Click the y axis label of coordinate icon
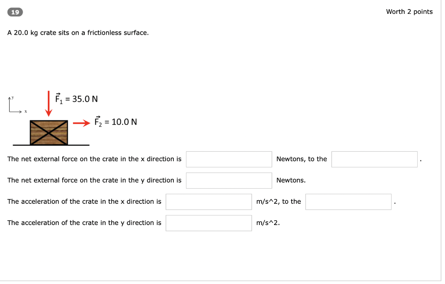The height and width of the screenshot is (284, 445). tap(13, 98)
